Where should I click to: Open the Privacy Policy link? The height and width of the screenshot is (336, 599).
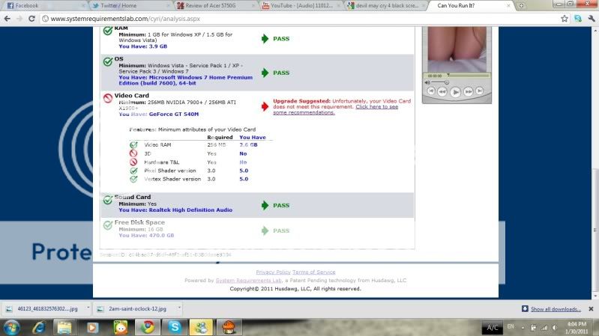point(273,272)
